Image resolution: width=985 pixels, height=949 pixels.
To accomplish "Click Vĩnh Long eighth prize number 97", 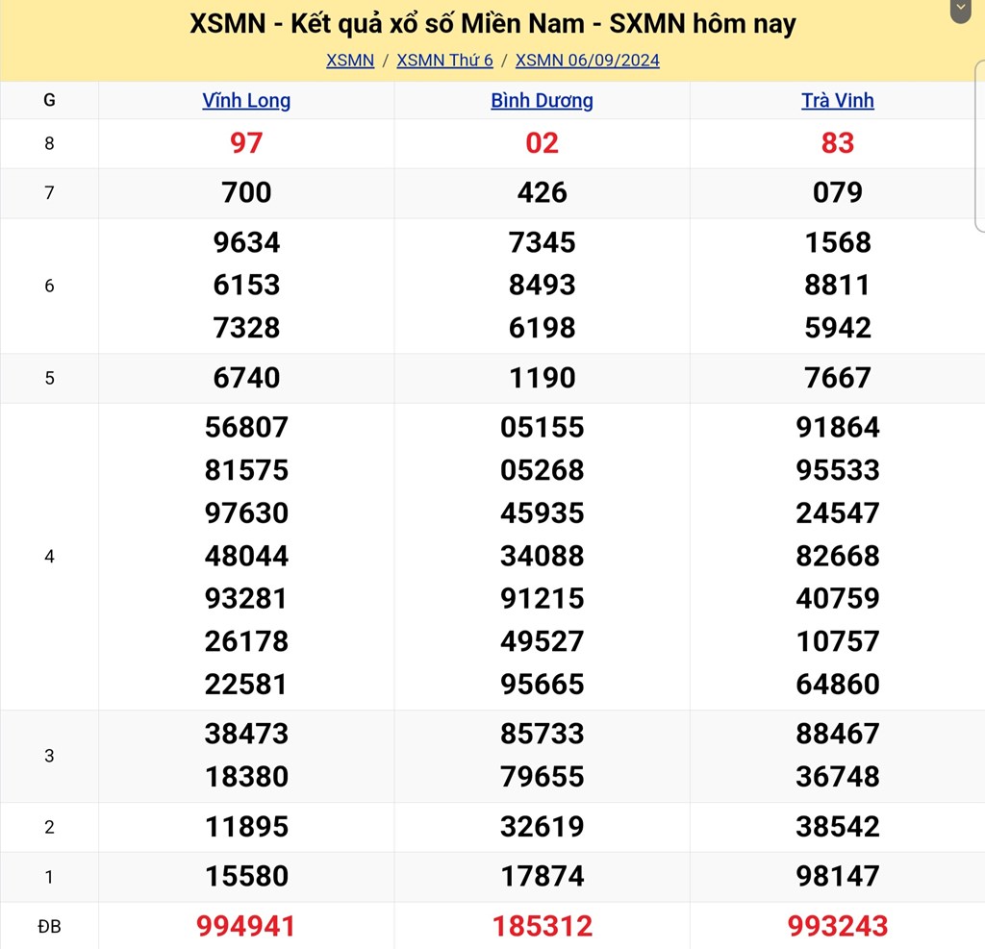I will (x=246, y=143).
